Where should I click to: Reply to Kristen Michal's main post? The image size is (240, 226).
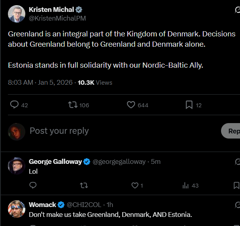15,105
